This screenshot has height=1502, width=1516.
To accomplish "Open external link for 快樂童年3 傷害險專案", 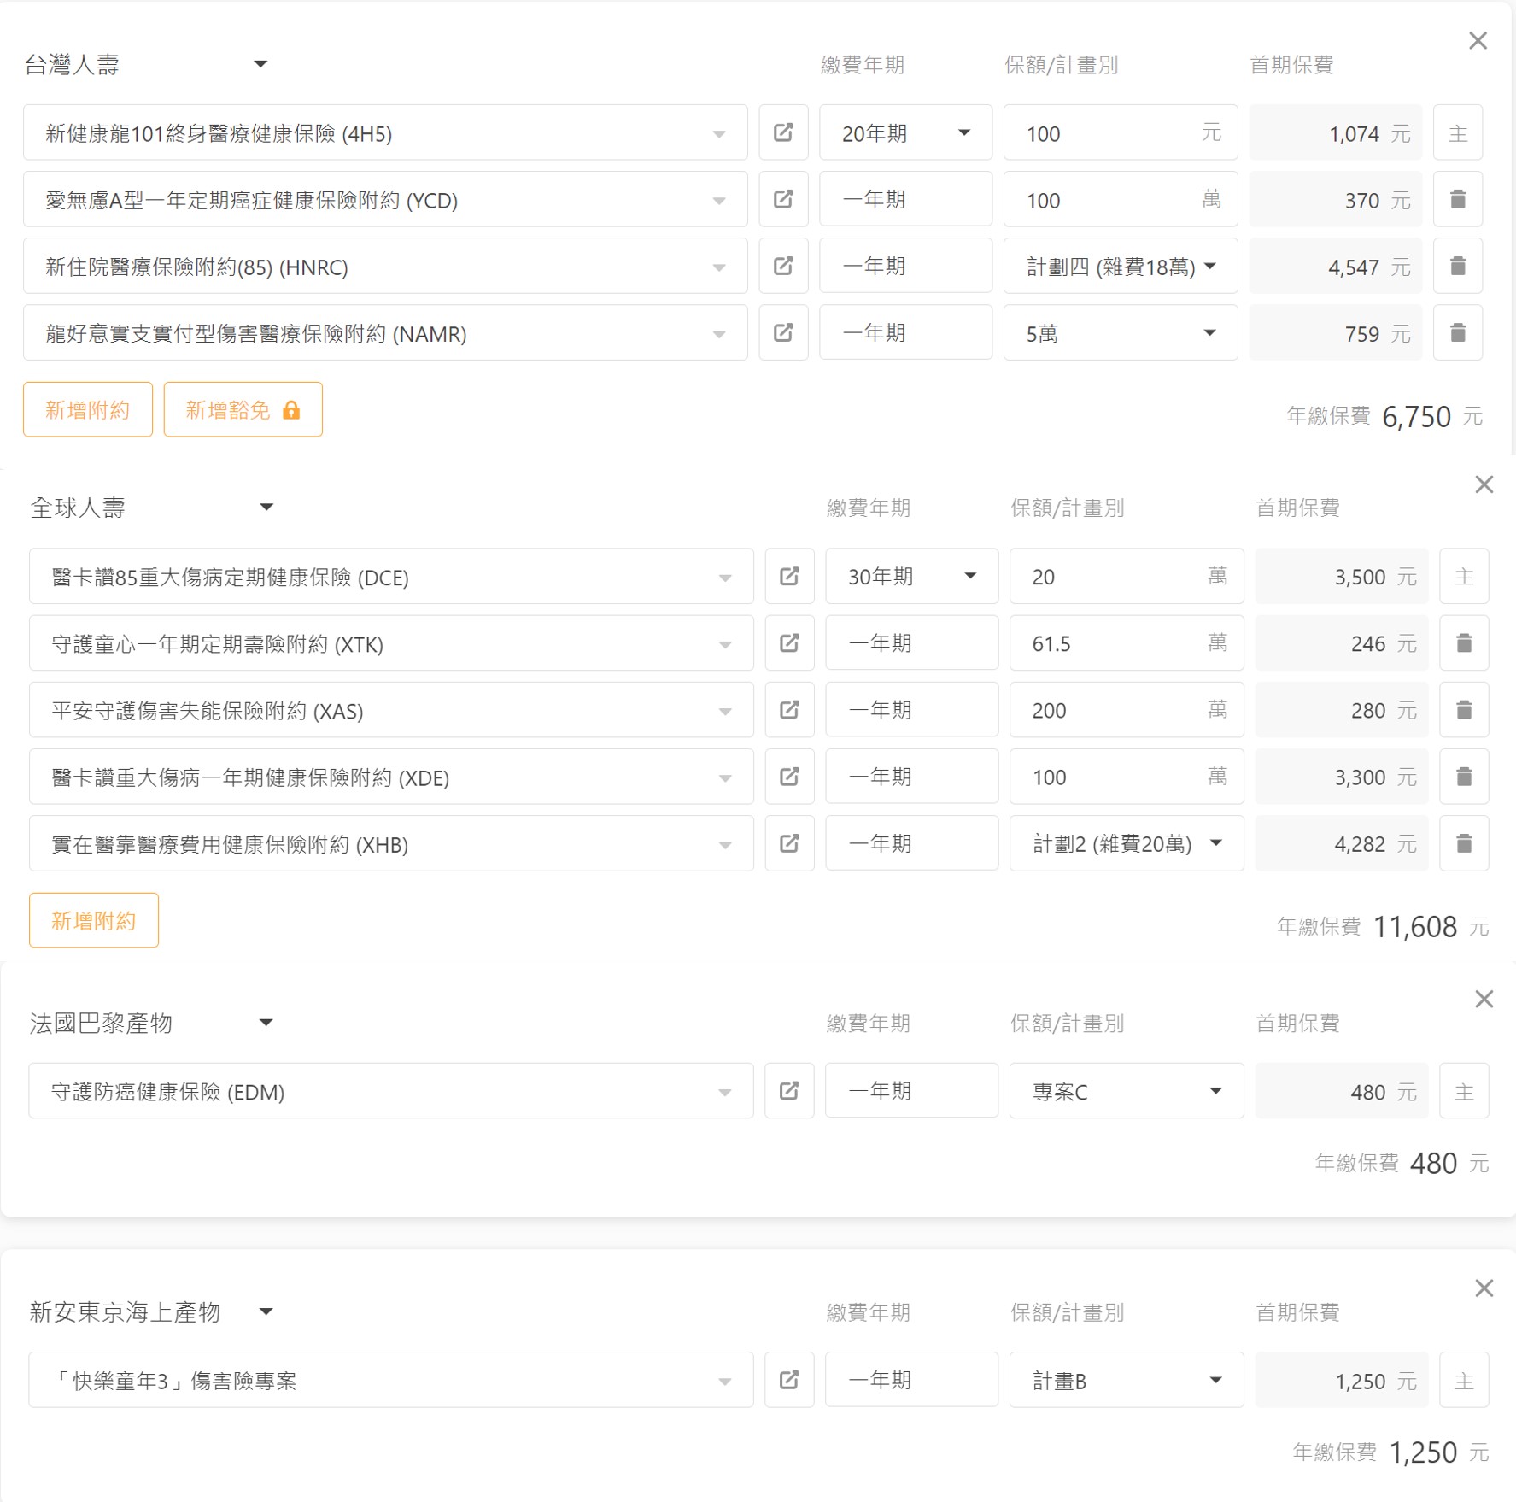I will [x=789, y=1379].
